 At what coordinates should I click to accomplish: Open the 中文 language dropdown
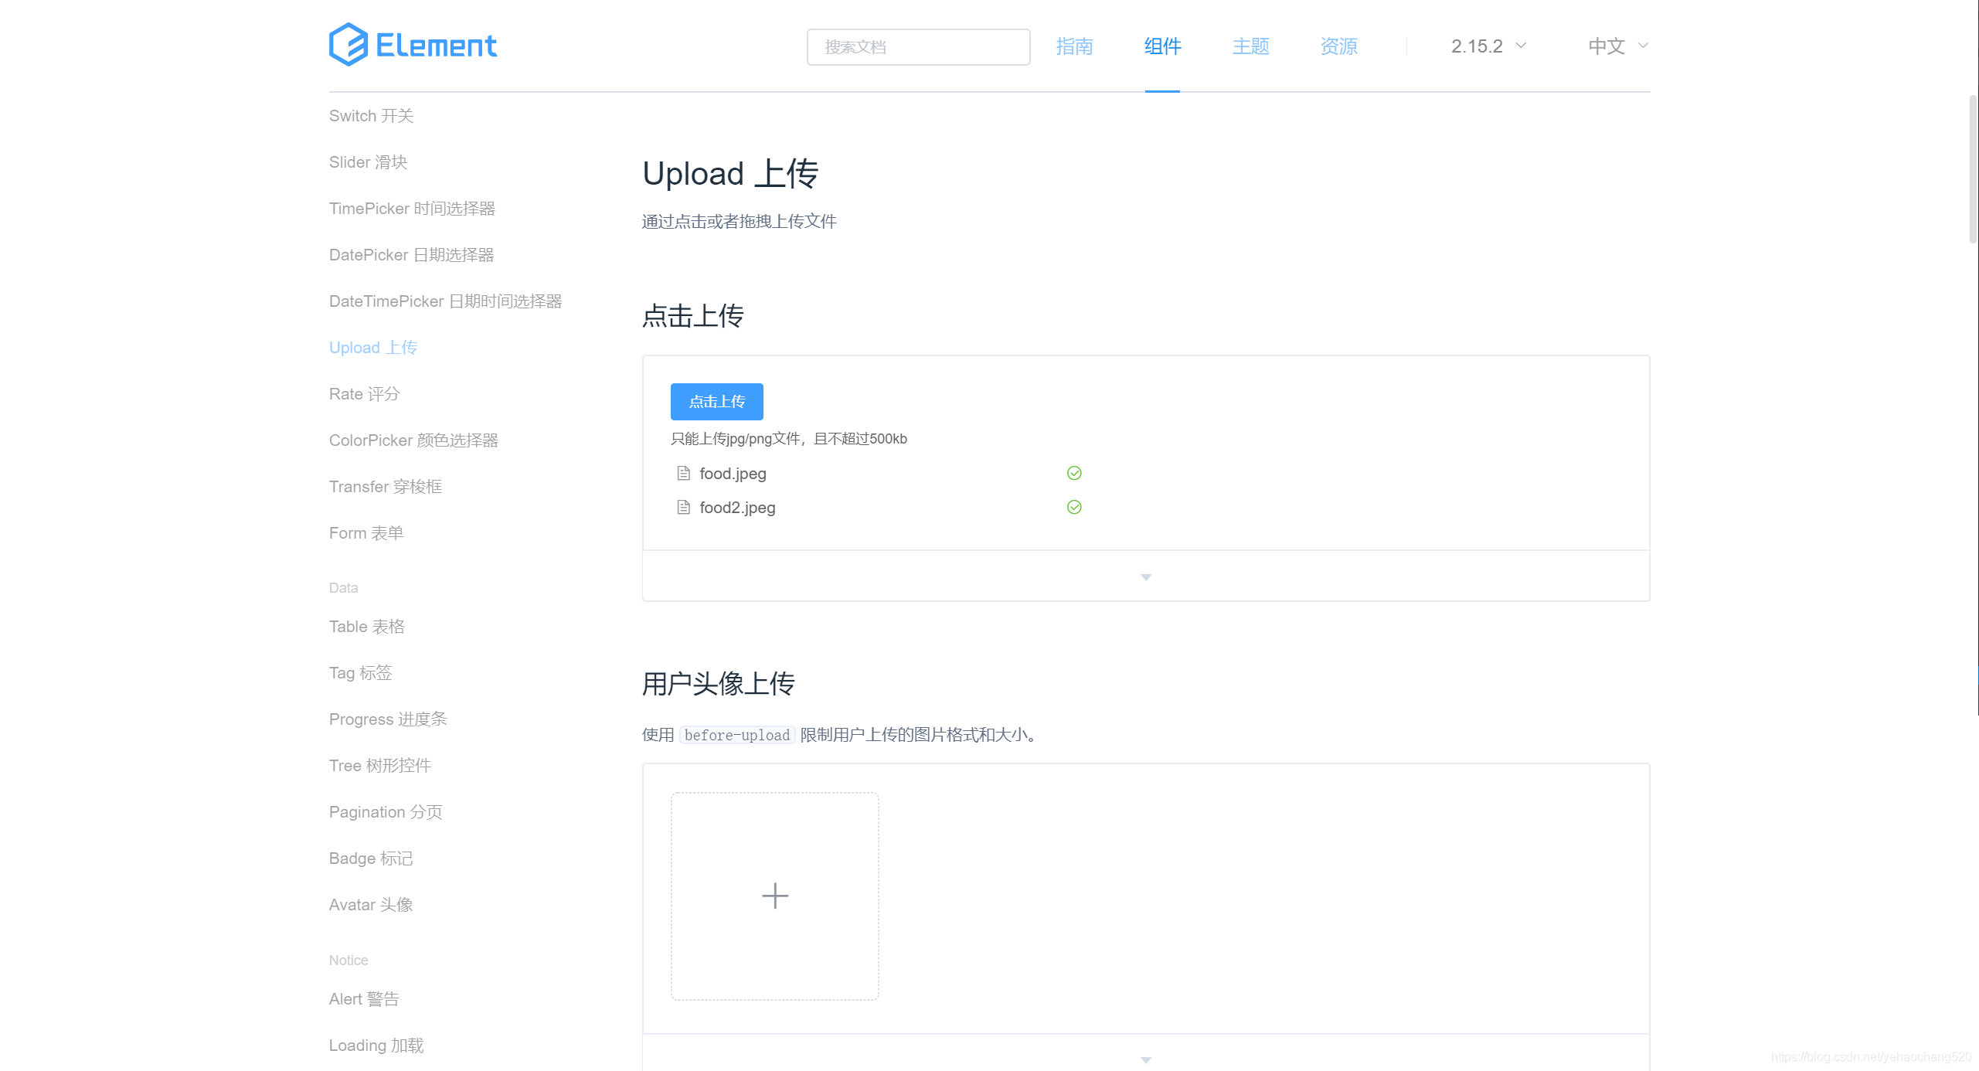point(1618,46)
